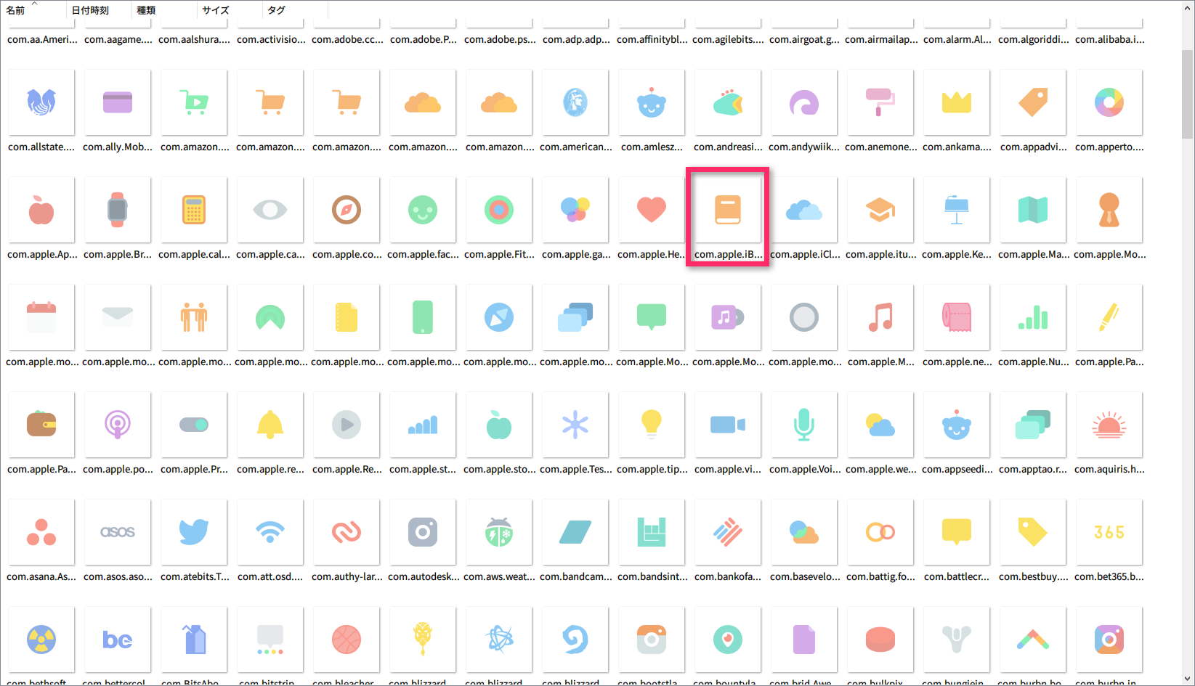This screenshot has height=686, width=1195.
Task: Click the yellow crown com.ankama icon
Action: click(957, 102)
